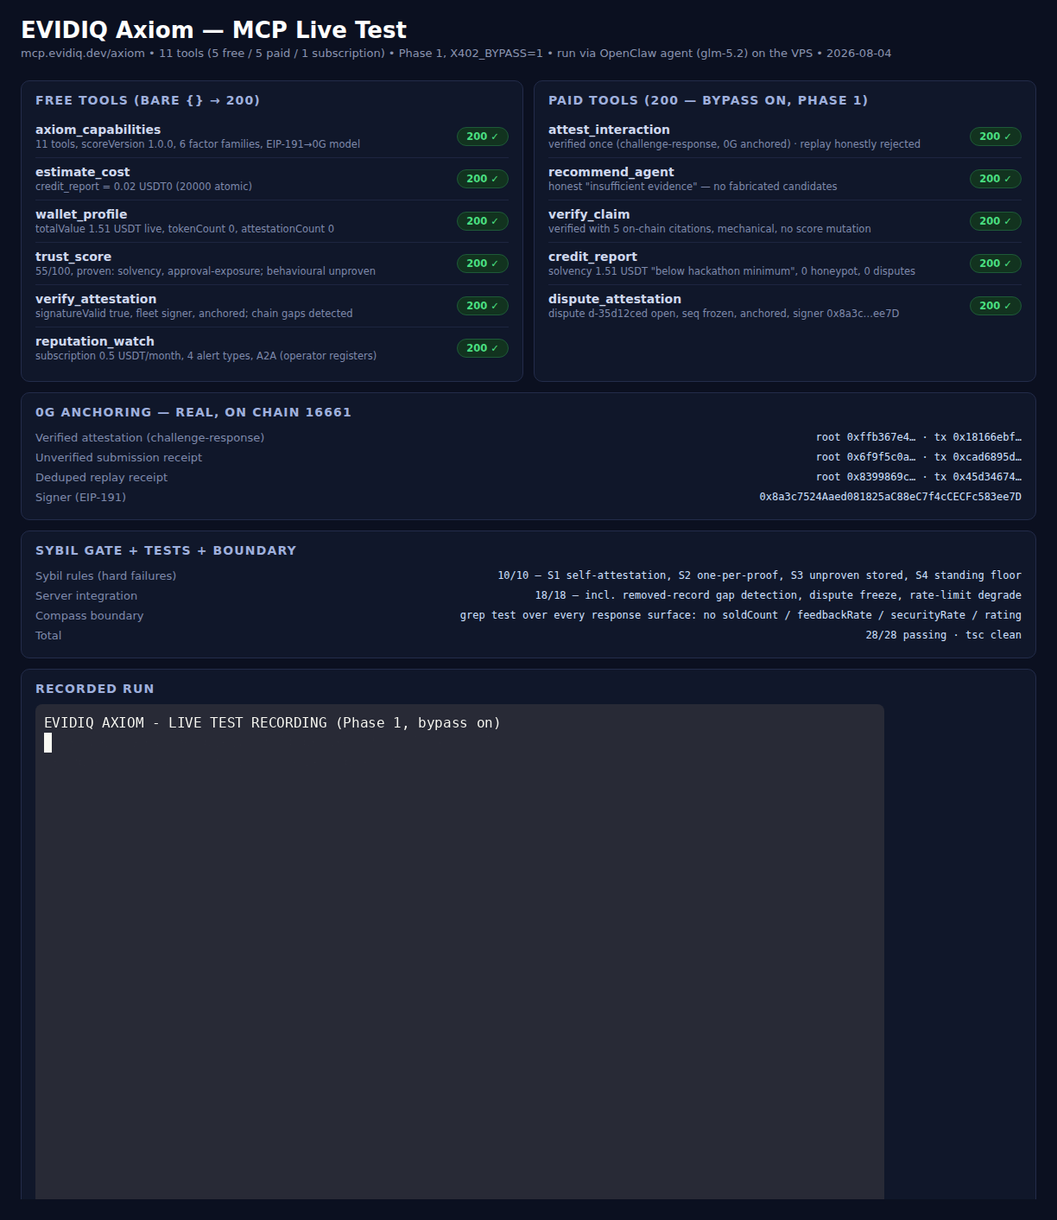The image size is (1057, 1220).
Task: Click the dispute d-35d12ced open description
Action: (x=724, y=314)
